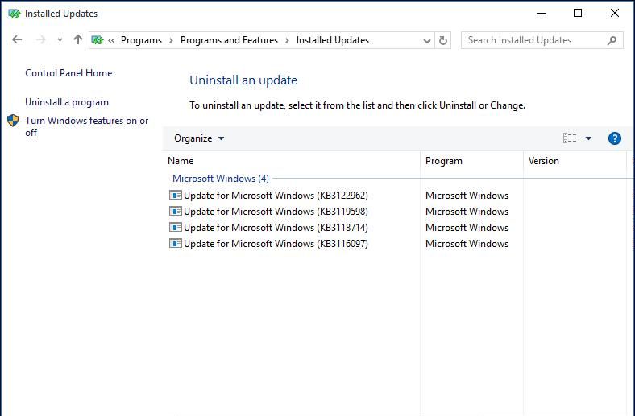Image resolution: width=635 pixels, height=416 pixels.
Task: Open Turn Windows features on or off
Action: (x=87, y=126)
